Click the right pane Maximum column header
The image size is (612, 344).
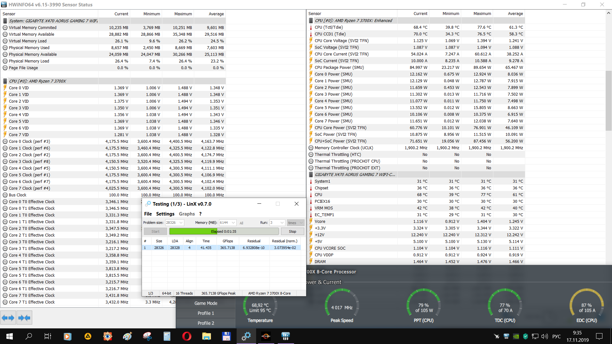tap(477, 13)
